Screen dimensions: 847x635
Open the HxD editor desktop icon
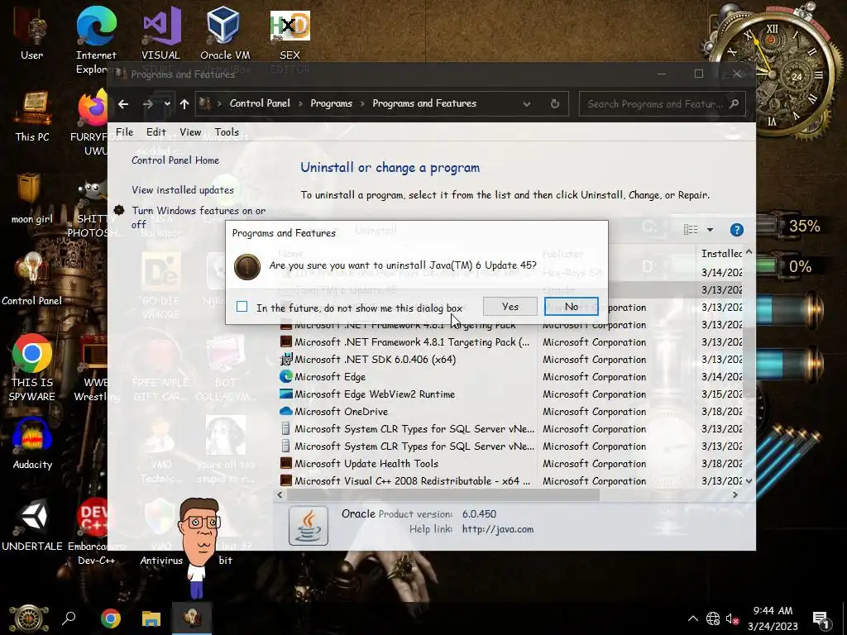click(x=290, y=35)
